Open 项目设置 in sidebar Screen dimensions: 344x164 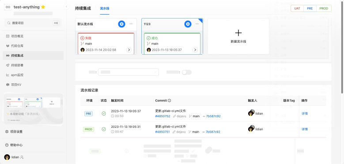pos(33,131)
